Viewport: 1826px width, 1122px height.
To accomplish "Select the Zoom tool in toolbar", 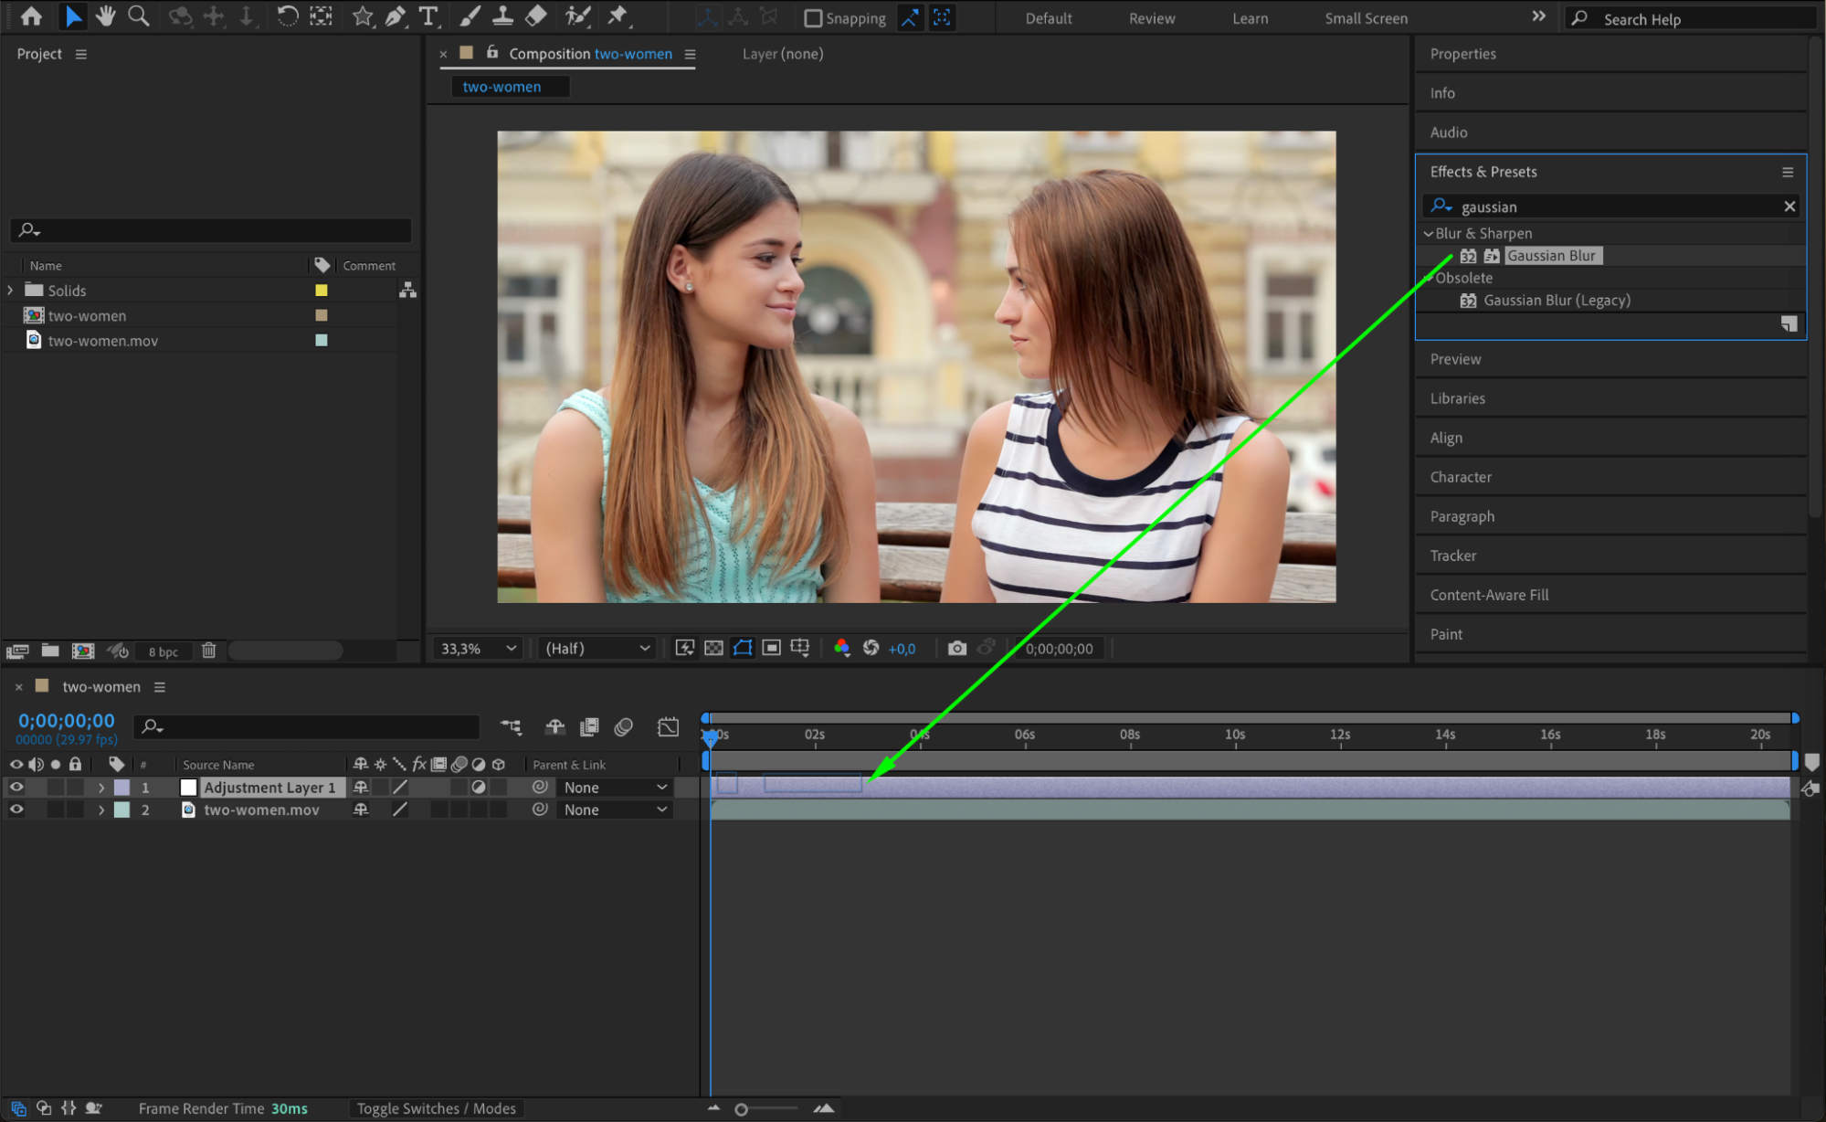I will tap(138, 16).
